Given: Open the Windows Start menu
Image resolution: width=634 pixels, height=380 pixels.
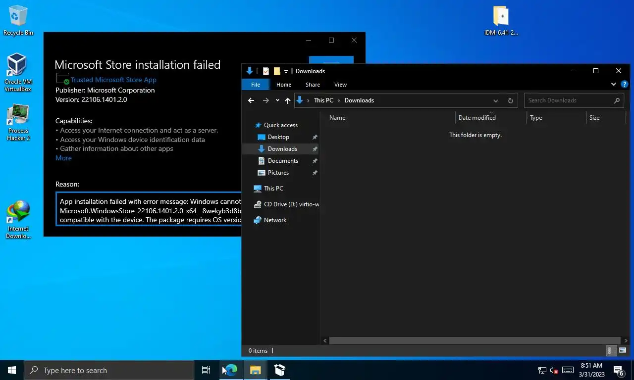Looking at the screenshot, I should pos(12,370).
